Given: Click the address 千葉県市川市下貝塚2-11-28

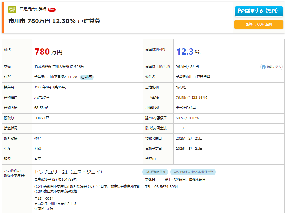Looking at the screenshot, I should click(x=56, y=77).
